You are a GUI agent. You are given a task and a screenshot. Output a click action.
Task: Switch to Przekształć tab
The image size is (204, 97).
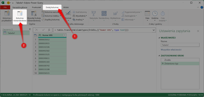[x=36, y=7]
